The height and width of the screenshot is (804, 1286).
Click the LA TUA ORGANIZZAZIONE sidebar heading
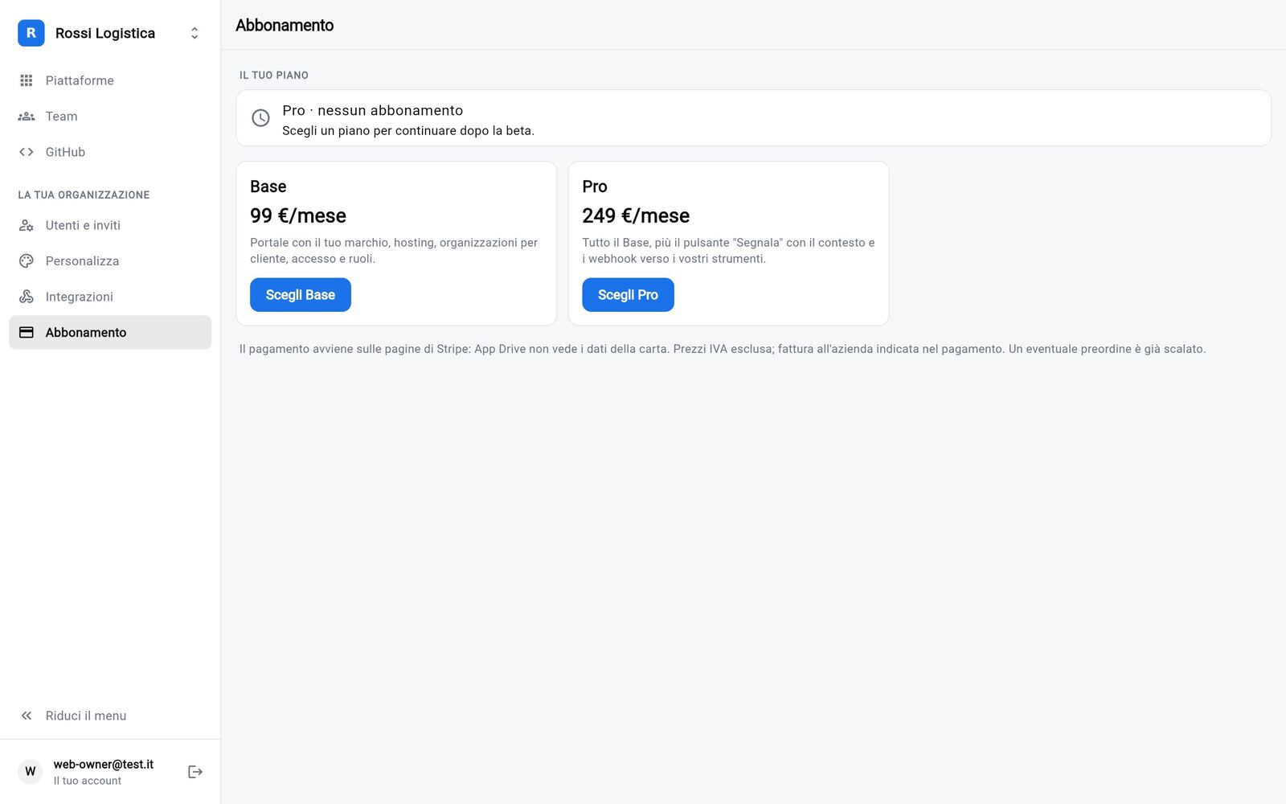click(x=84, y=195)
